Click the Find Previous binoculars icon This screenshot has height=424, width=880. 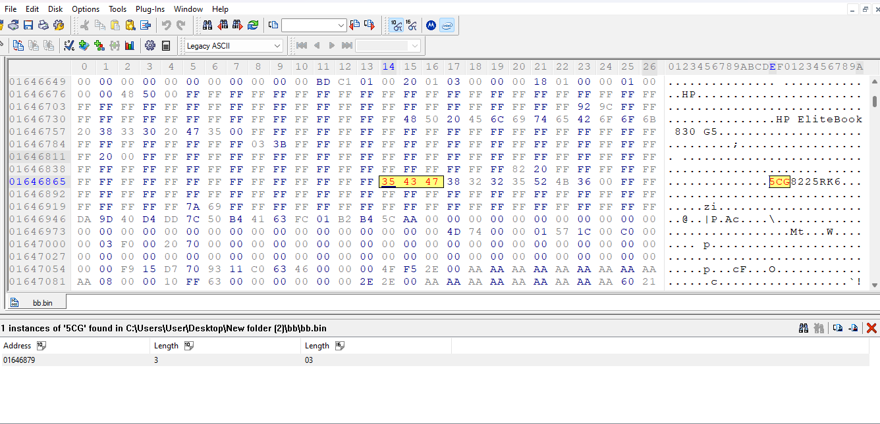[223, 25]
